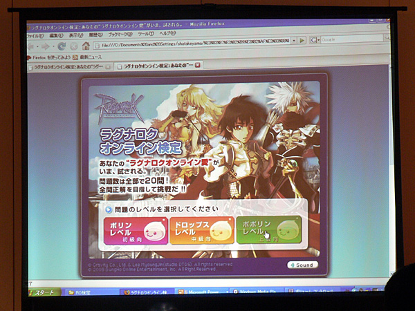
Task: Choose the ポリン レベル beginner button
Action: [136, 231]
